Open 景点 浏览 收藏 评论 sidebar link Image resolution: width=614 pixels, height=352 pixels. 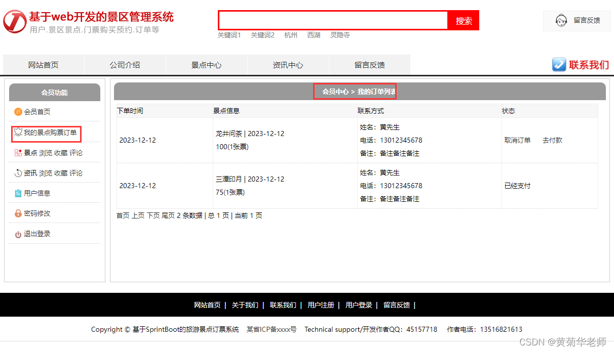53,153
